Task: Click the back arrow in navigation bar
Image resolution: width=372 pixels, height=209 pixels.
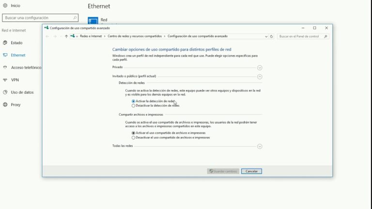Action: (47, 36)
